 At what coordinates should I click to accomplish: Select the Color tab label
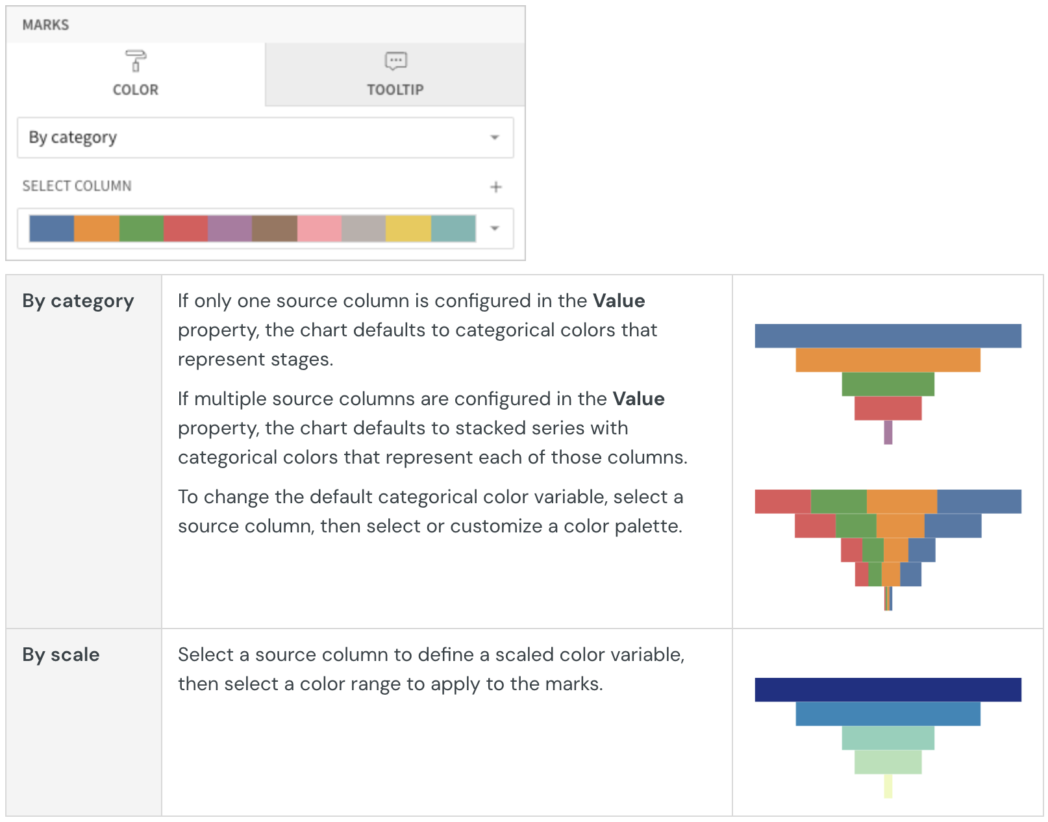pos(135,90)
